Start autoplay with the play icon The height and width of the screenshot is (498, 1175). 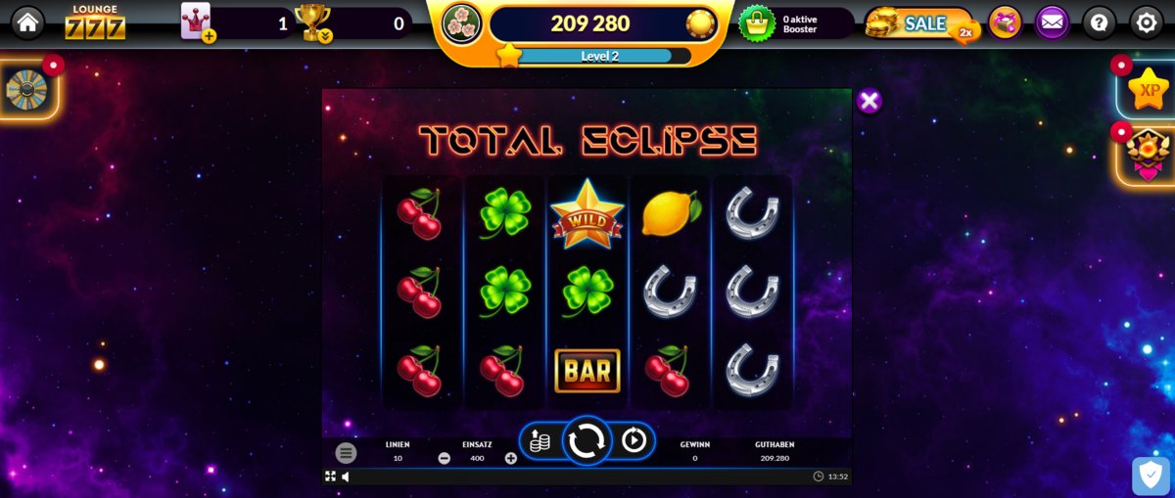634,441
